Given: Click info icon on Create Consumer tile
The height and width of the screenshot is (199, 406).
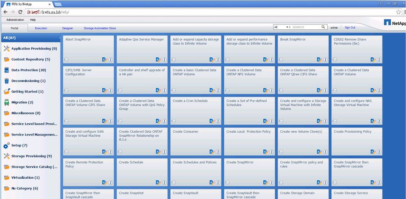Looking at the screenshot, I should pos(218,151).
